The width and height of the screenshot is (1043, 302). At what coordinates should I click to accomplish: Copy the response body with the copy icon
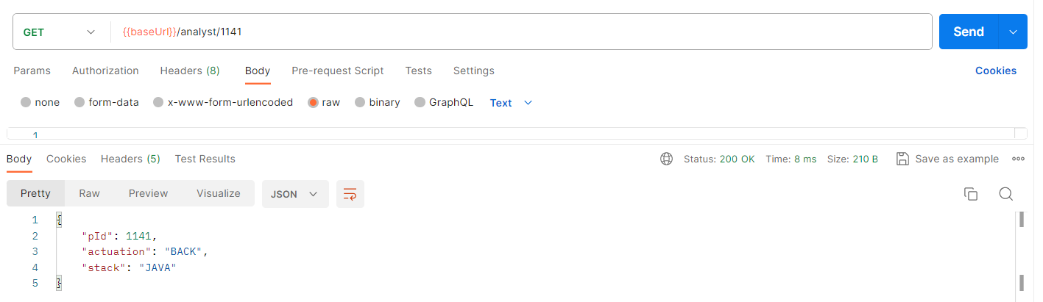(x=971, y=194)
